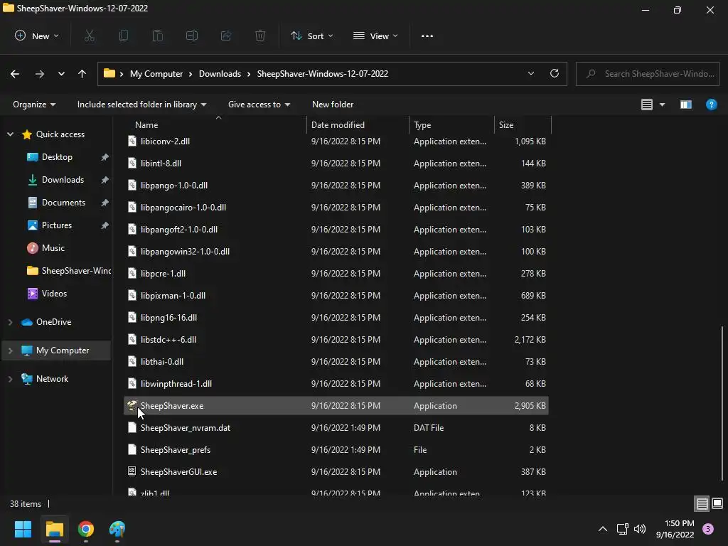728x546 pixels.
Task: Select Videos in the sidebar
Action: click(x=54, y=294)
